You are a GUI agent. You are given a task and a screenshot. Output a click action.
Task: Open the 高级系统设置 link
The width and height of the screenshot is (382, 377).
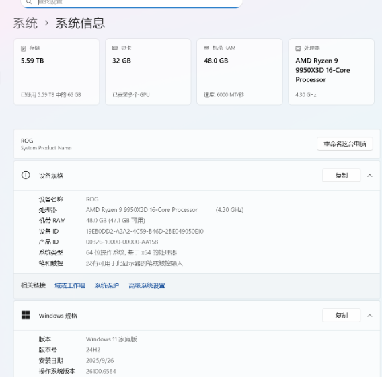[x=147, y=285]
